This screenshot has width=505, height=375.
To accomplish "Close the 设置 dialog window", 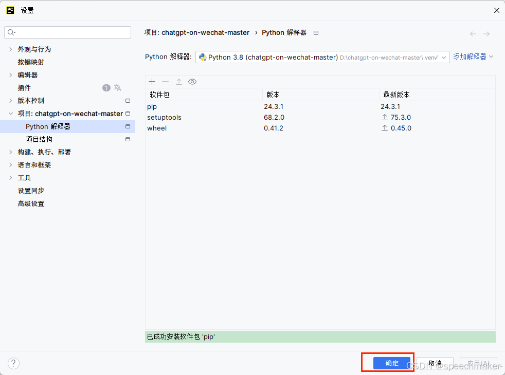I will point(497,10).
